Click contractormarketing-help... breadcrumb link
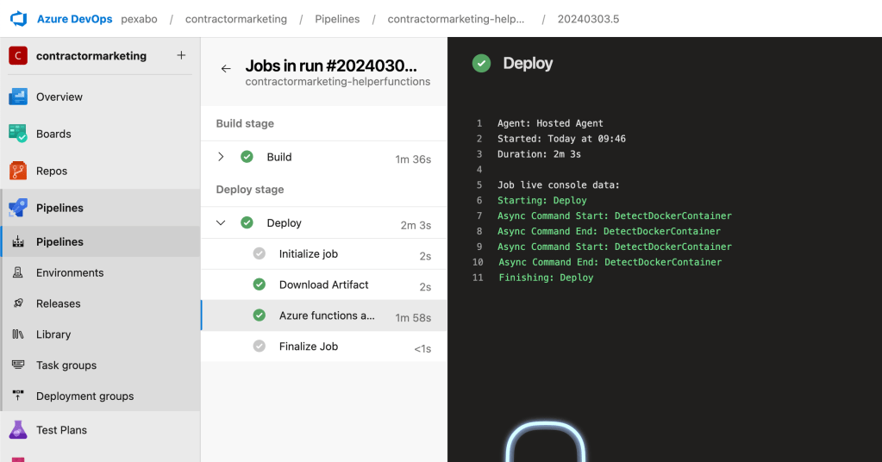The image size is (882, 462). tap(456, 19)
